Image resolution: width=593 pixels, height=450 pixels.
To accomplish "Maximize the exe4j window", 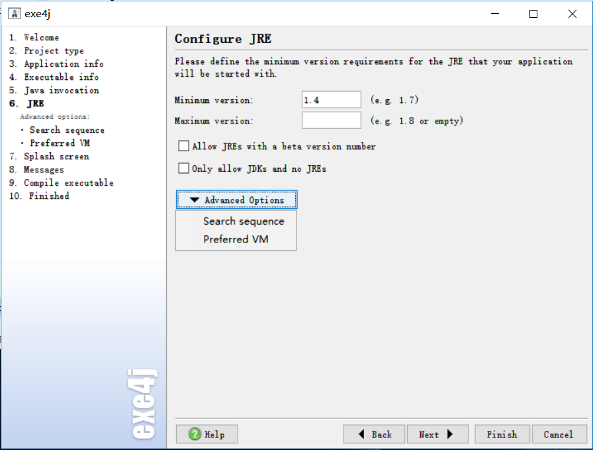I will tap(533, 14).
